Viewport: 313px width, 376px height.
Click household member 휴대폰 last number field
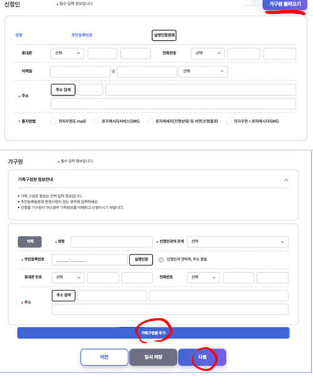pyautogui.click(x=137, y=278)
